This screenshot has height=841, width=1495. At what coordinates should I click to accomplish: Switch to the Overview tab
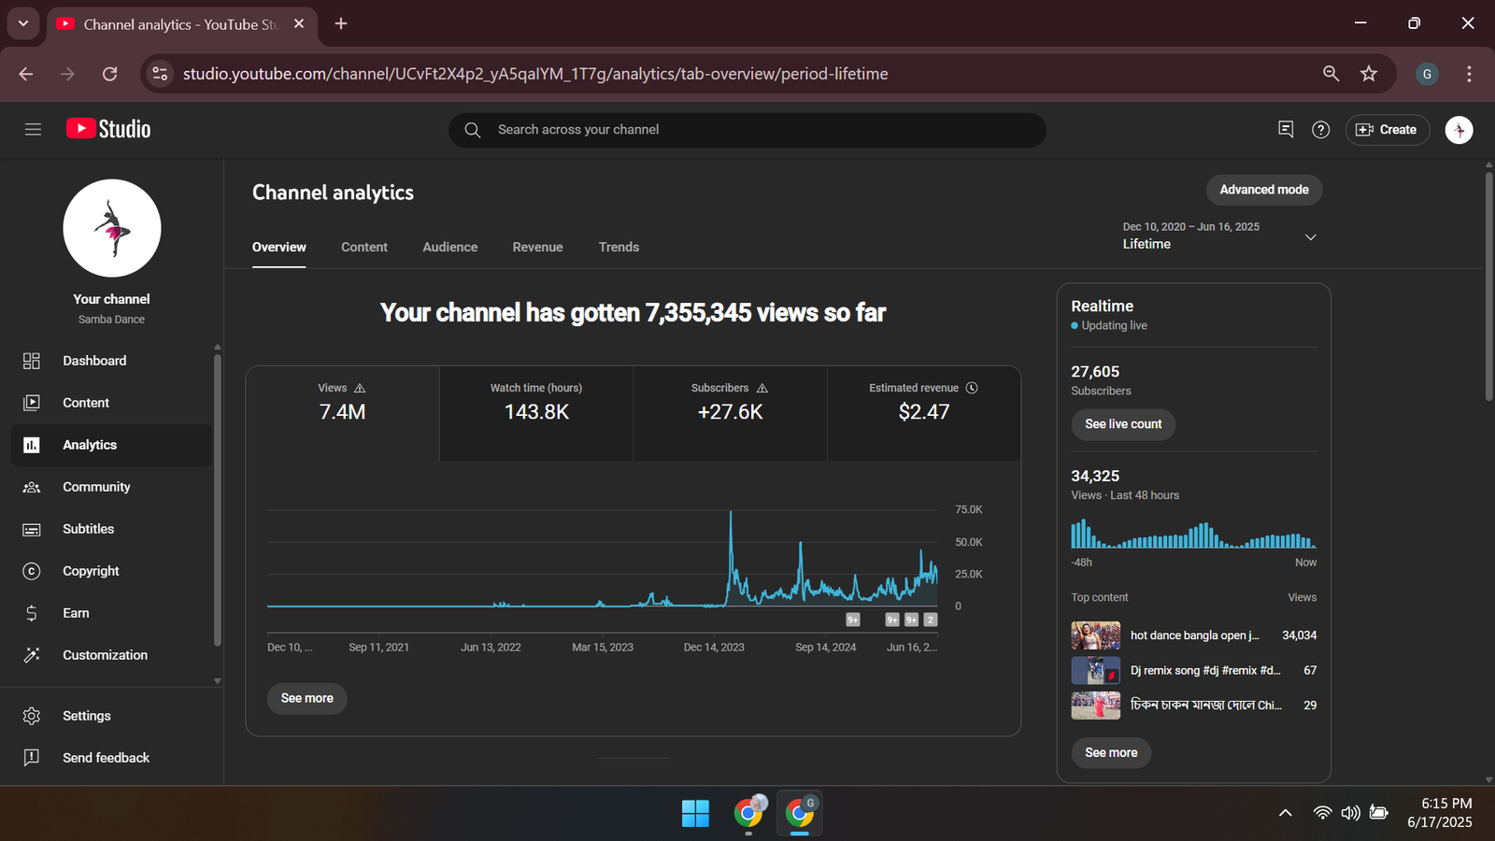(279, 247)
